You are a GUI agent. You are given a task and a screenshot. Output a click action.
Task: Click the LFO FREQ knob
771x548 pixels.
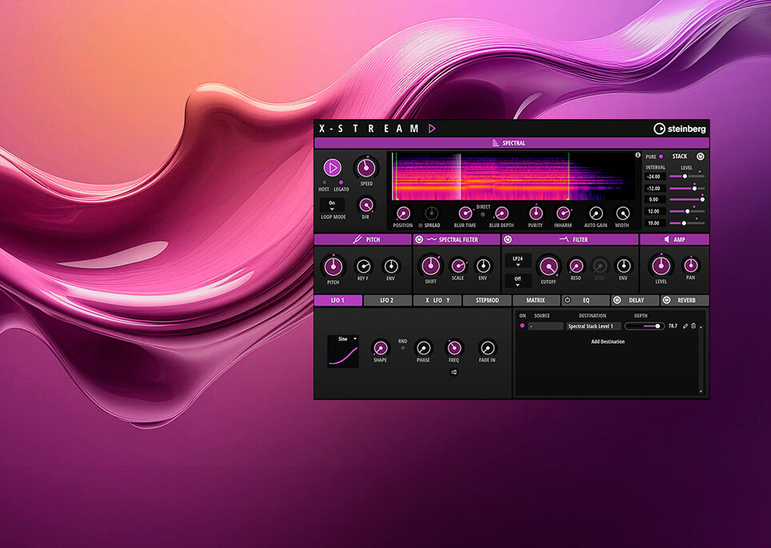click(453, 348)
